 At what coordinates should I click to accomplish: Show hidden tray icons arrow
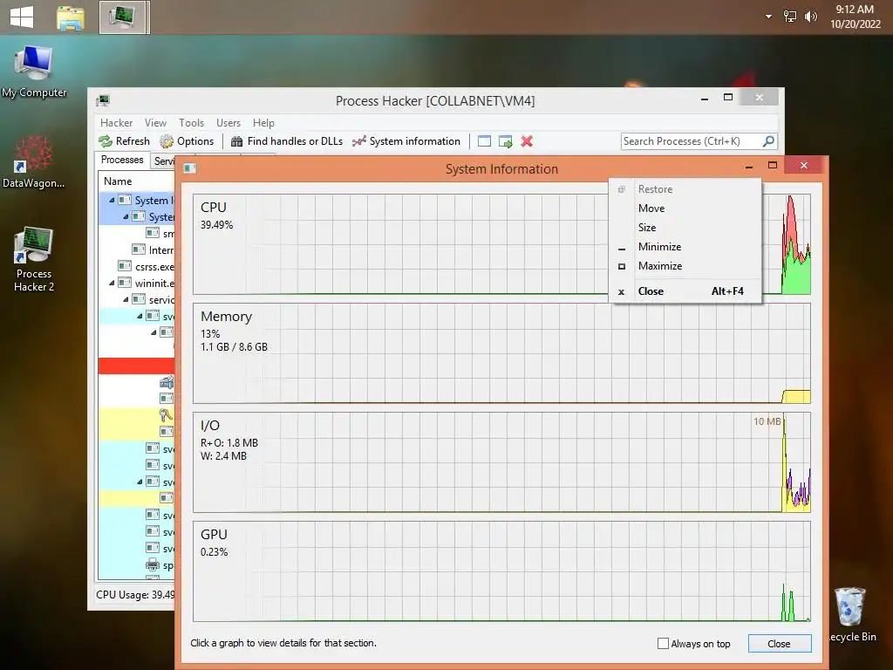pos(768,17)
